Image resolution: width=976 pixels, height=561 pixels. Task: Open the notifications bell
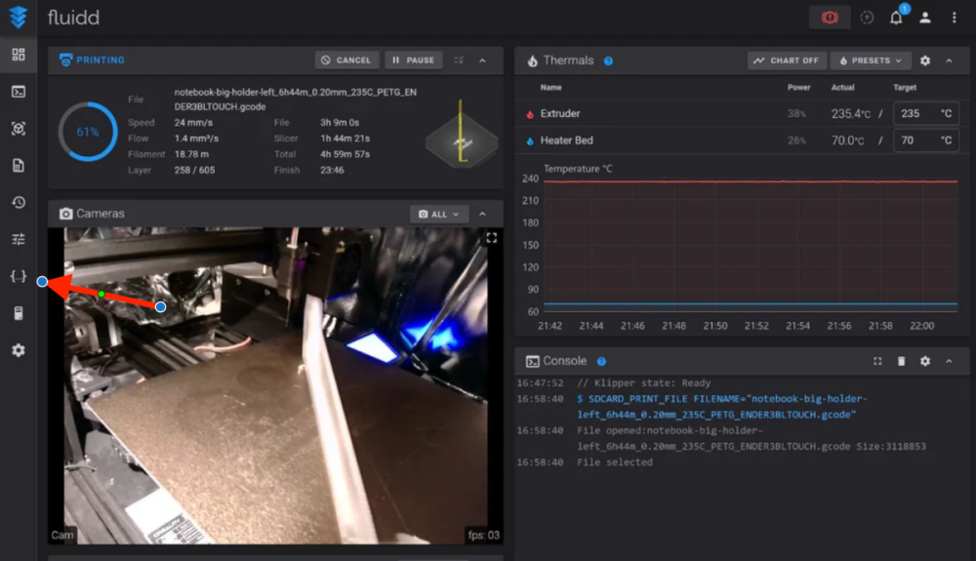896,18
